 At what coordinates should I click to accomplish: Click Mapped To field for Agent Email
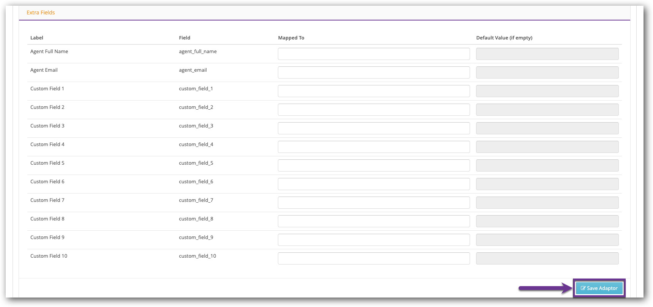click(x=374, y=72)
